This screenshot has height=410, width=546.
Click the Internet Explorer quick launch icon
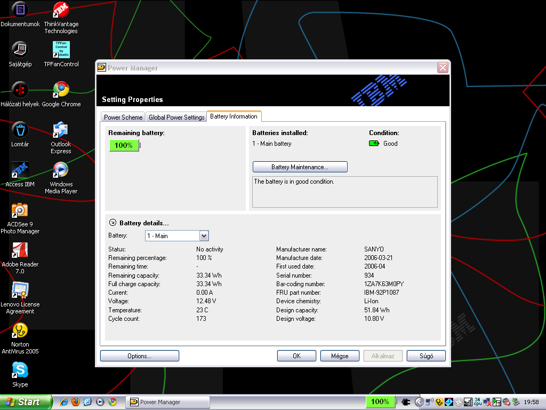[64, 402]
